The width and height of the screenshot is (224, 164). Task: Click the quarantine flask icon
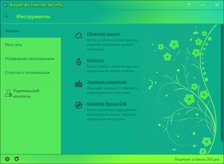79,62
